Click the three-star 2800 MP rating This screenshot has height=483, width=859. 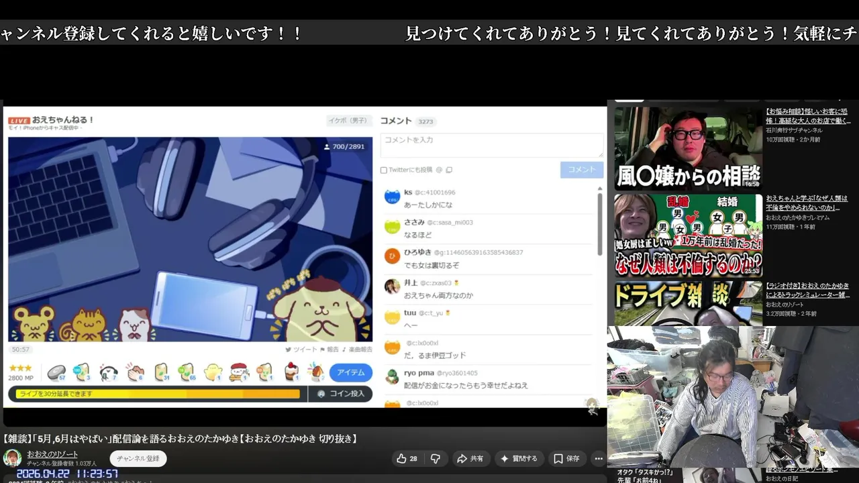21,372
